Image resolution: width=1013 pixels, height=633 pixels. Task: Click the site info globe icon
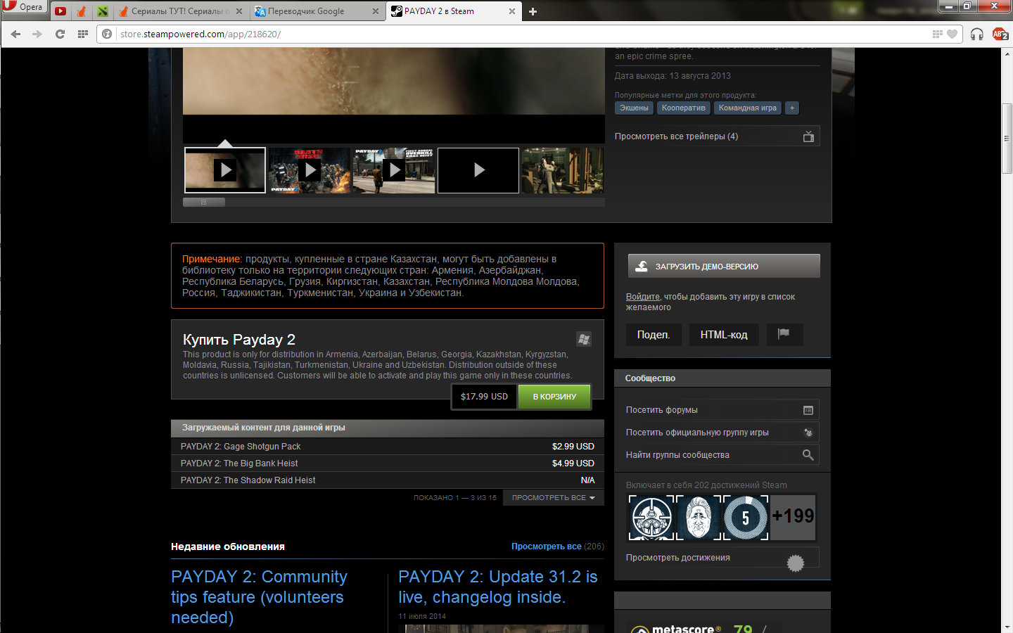107,34
